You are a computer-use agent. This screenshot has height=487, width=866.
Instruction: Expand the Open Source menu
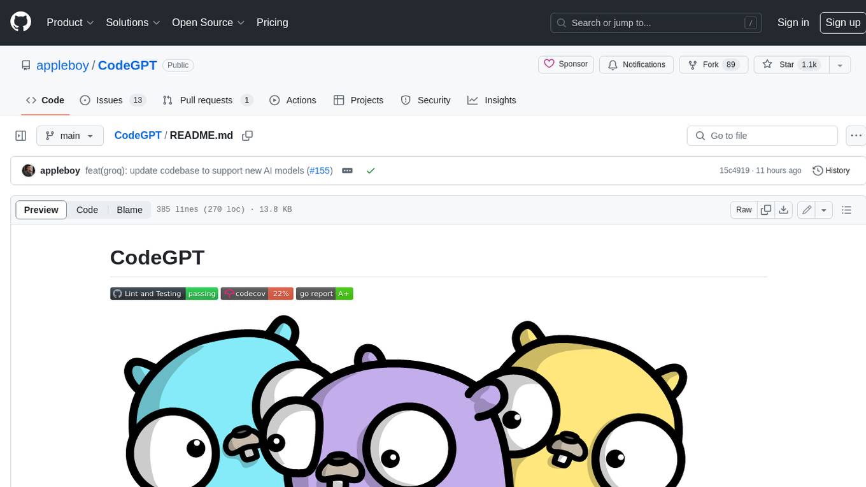point(208,22)
